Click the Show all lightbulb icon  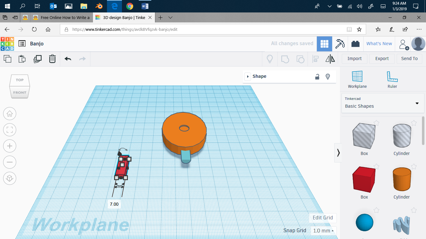(270, 59)
